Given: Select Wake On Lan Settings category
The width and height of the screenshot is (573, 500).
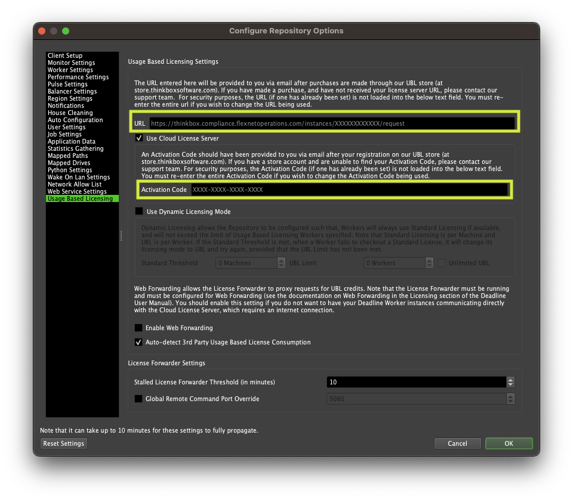Looking at the screenshot, I should click(x=82, y=177).
